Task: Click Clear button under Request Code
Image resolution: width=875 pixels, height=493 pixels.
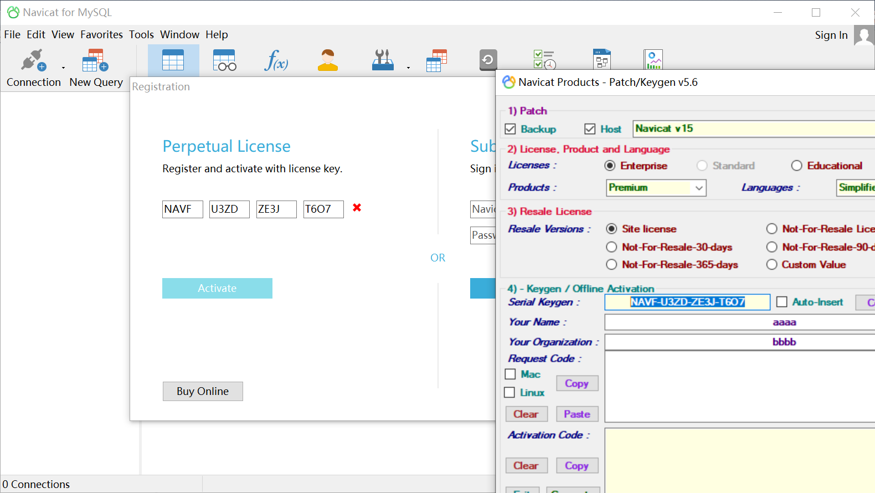Action: point(526,414)
